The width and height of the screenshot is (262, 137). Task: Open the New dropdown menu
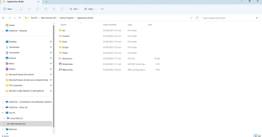click(x=8, y=9)
